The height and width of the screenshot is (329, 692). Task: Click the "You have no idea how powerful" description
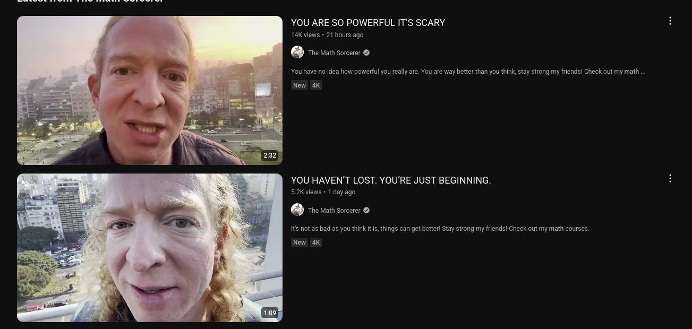(468, 71)
